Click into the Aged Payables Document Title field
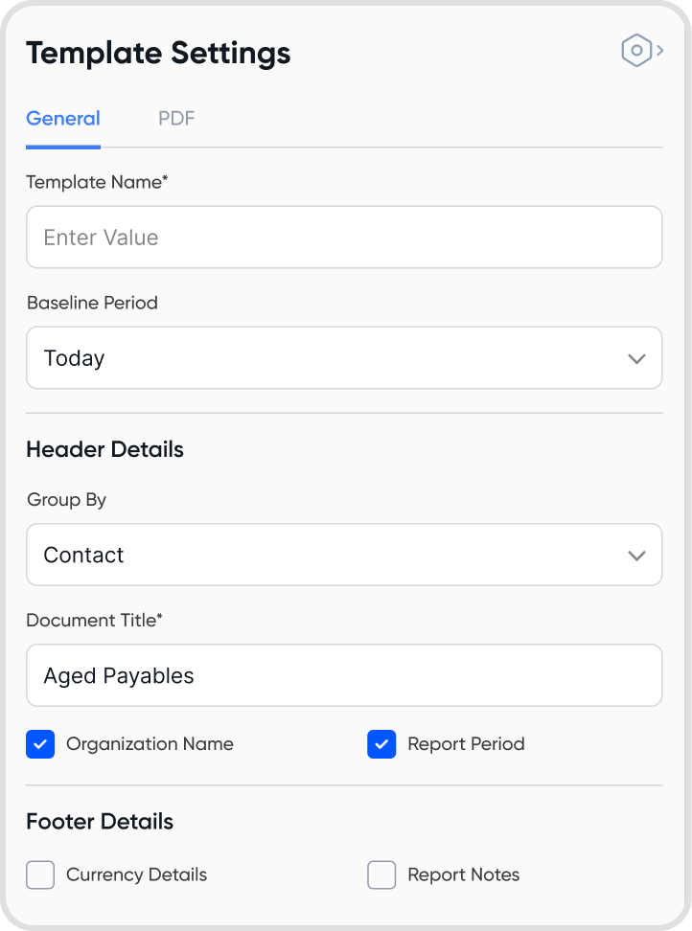The height and width of the screenshot is (931, 692). [x=344, y=675]
